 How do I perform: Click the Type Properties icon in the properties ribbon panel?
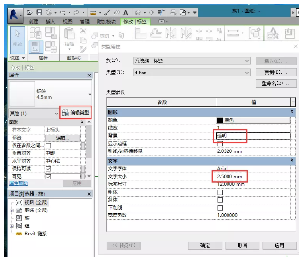35,32
